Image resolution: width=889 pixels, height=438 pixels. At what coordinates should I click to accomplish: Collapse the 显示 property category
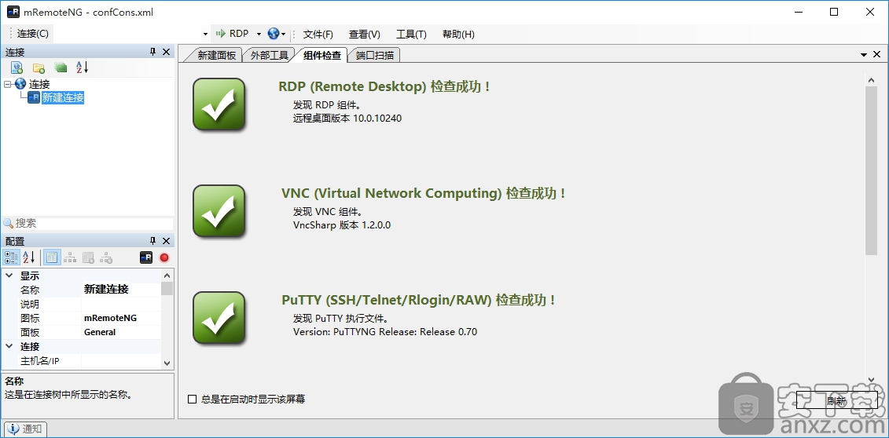[x=9, y=276]
